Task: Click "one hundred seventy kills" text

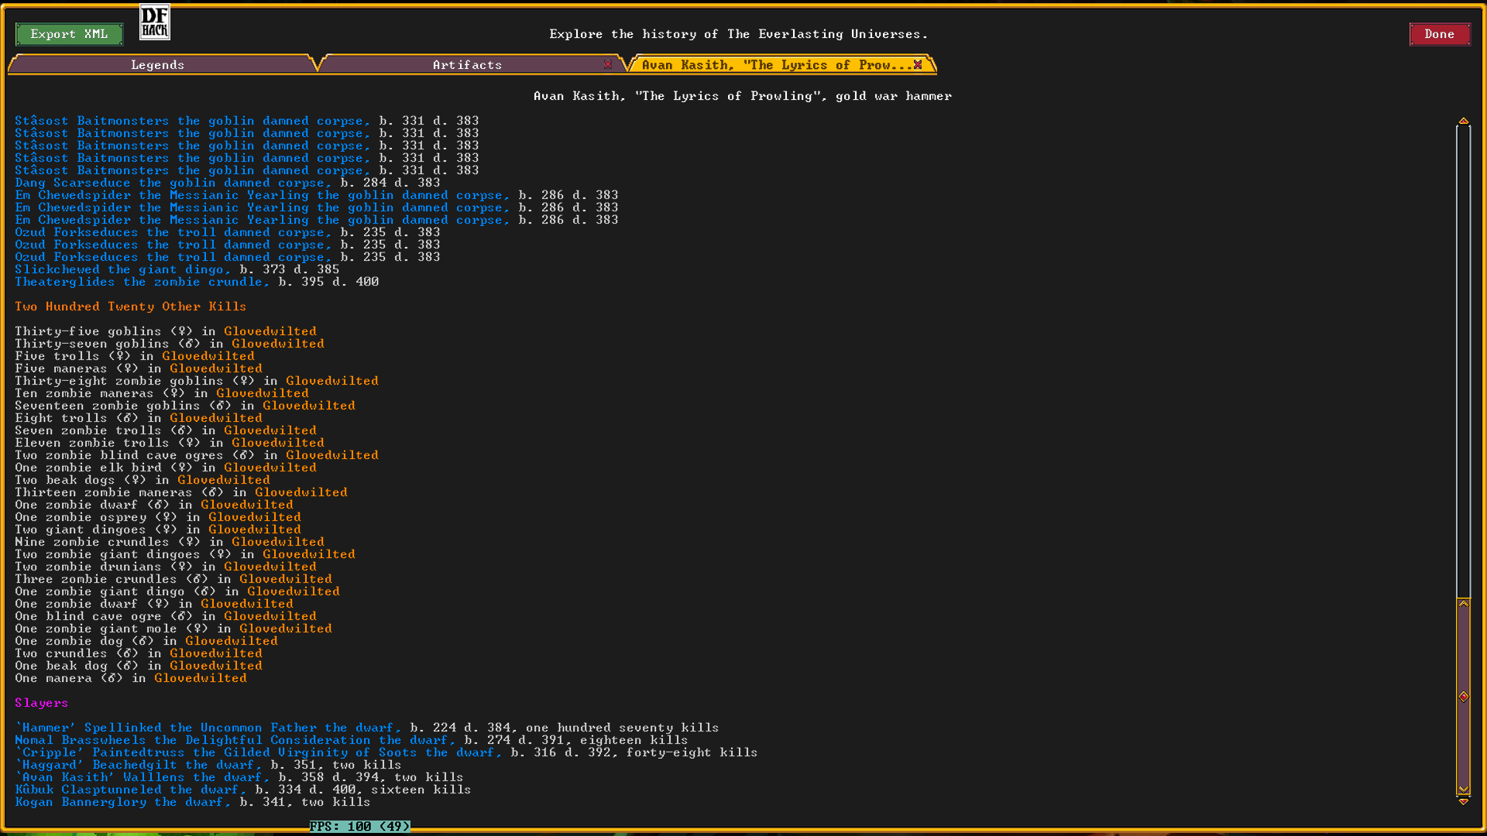Action: (623, 728)
